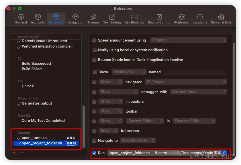Open the Show dropdown beside toolbar
The height and width of the screenshot is (165, 241).
pyautogui.click(x=111, y=111)
